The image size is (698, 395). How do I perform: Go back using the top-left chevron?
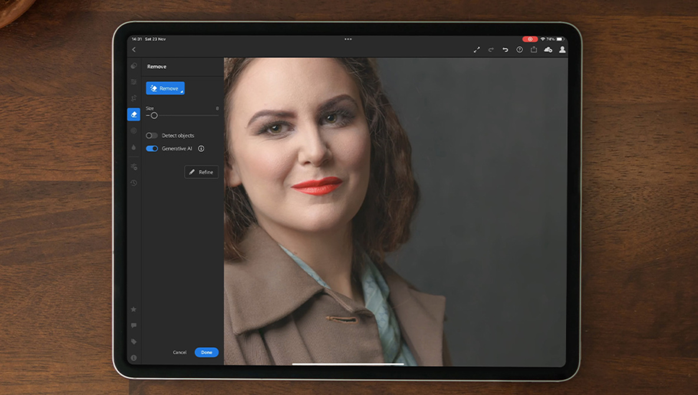134,50
